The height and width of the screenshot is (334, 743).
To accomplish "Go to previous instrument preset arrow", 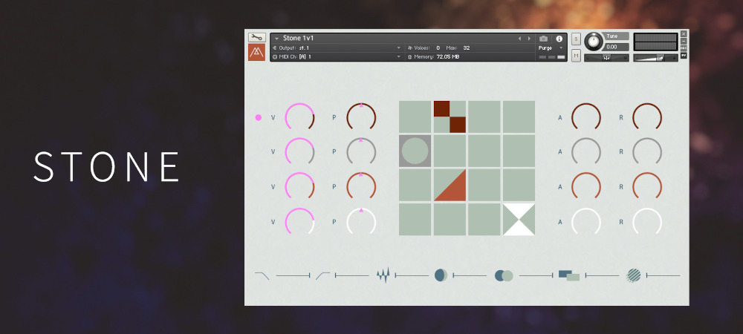I will point(519,39).
